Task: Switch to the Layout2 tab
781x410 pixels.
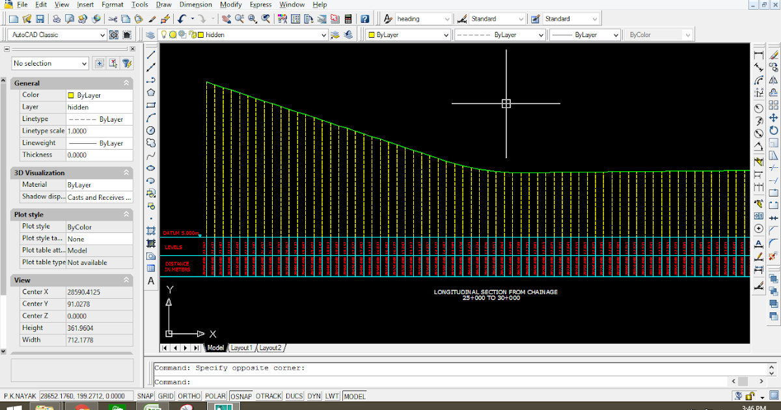Action: click(270, 348)
